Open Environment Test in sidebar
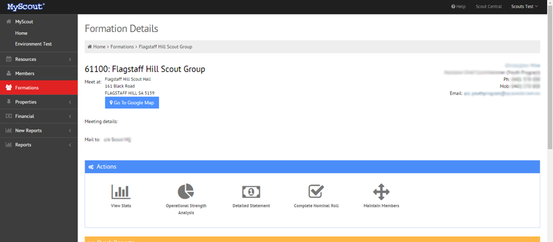Image resolution: width=553 pixels, height=242 pixels. (x=34, y=44)
